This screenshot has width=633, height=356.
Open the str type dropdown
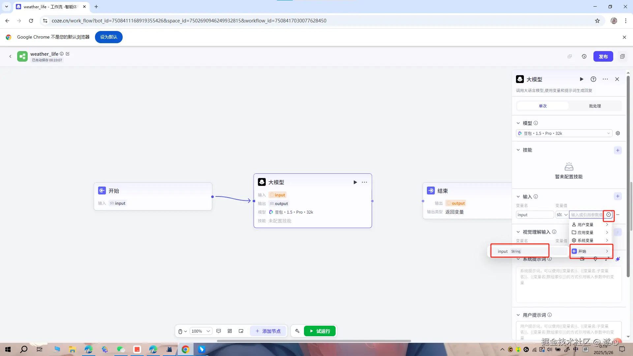562,215
